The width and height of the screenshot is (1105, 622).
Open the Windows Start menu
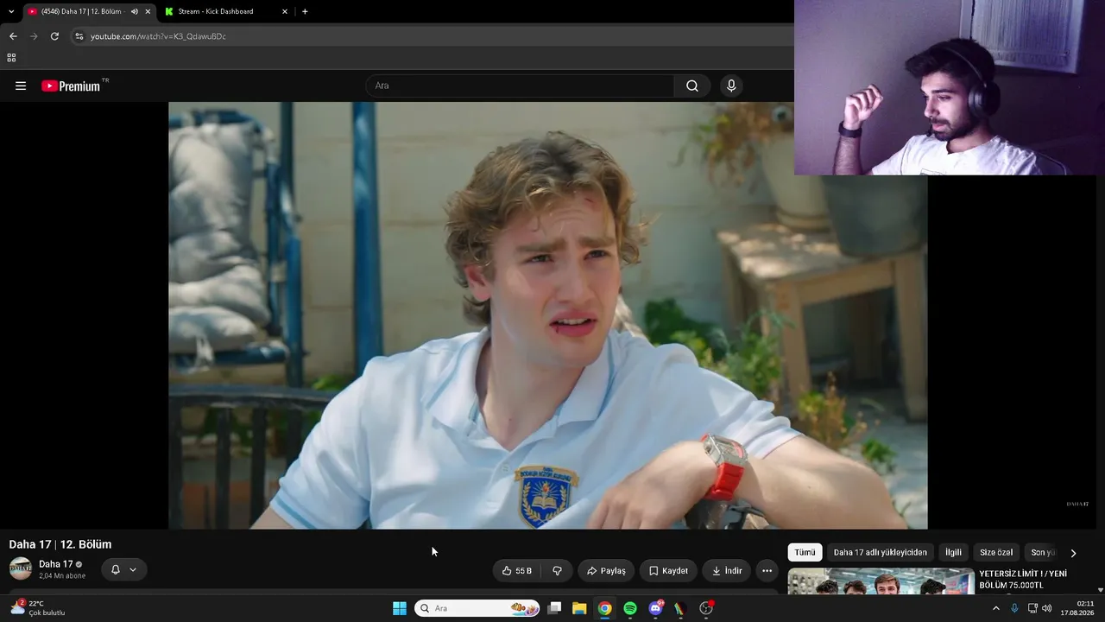click(x=400, y=608)
